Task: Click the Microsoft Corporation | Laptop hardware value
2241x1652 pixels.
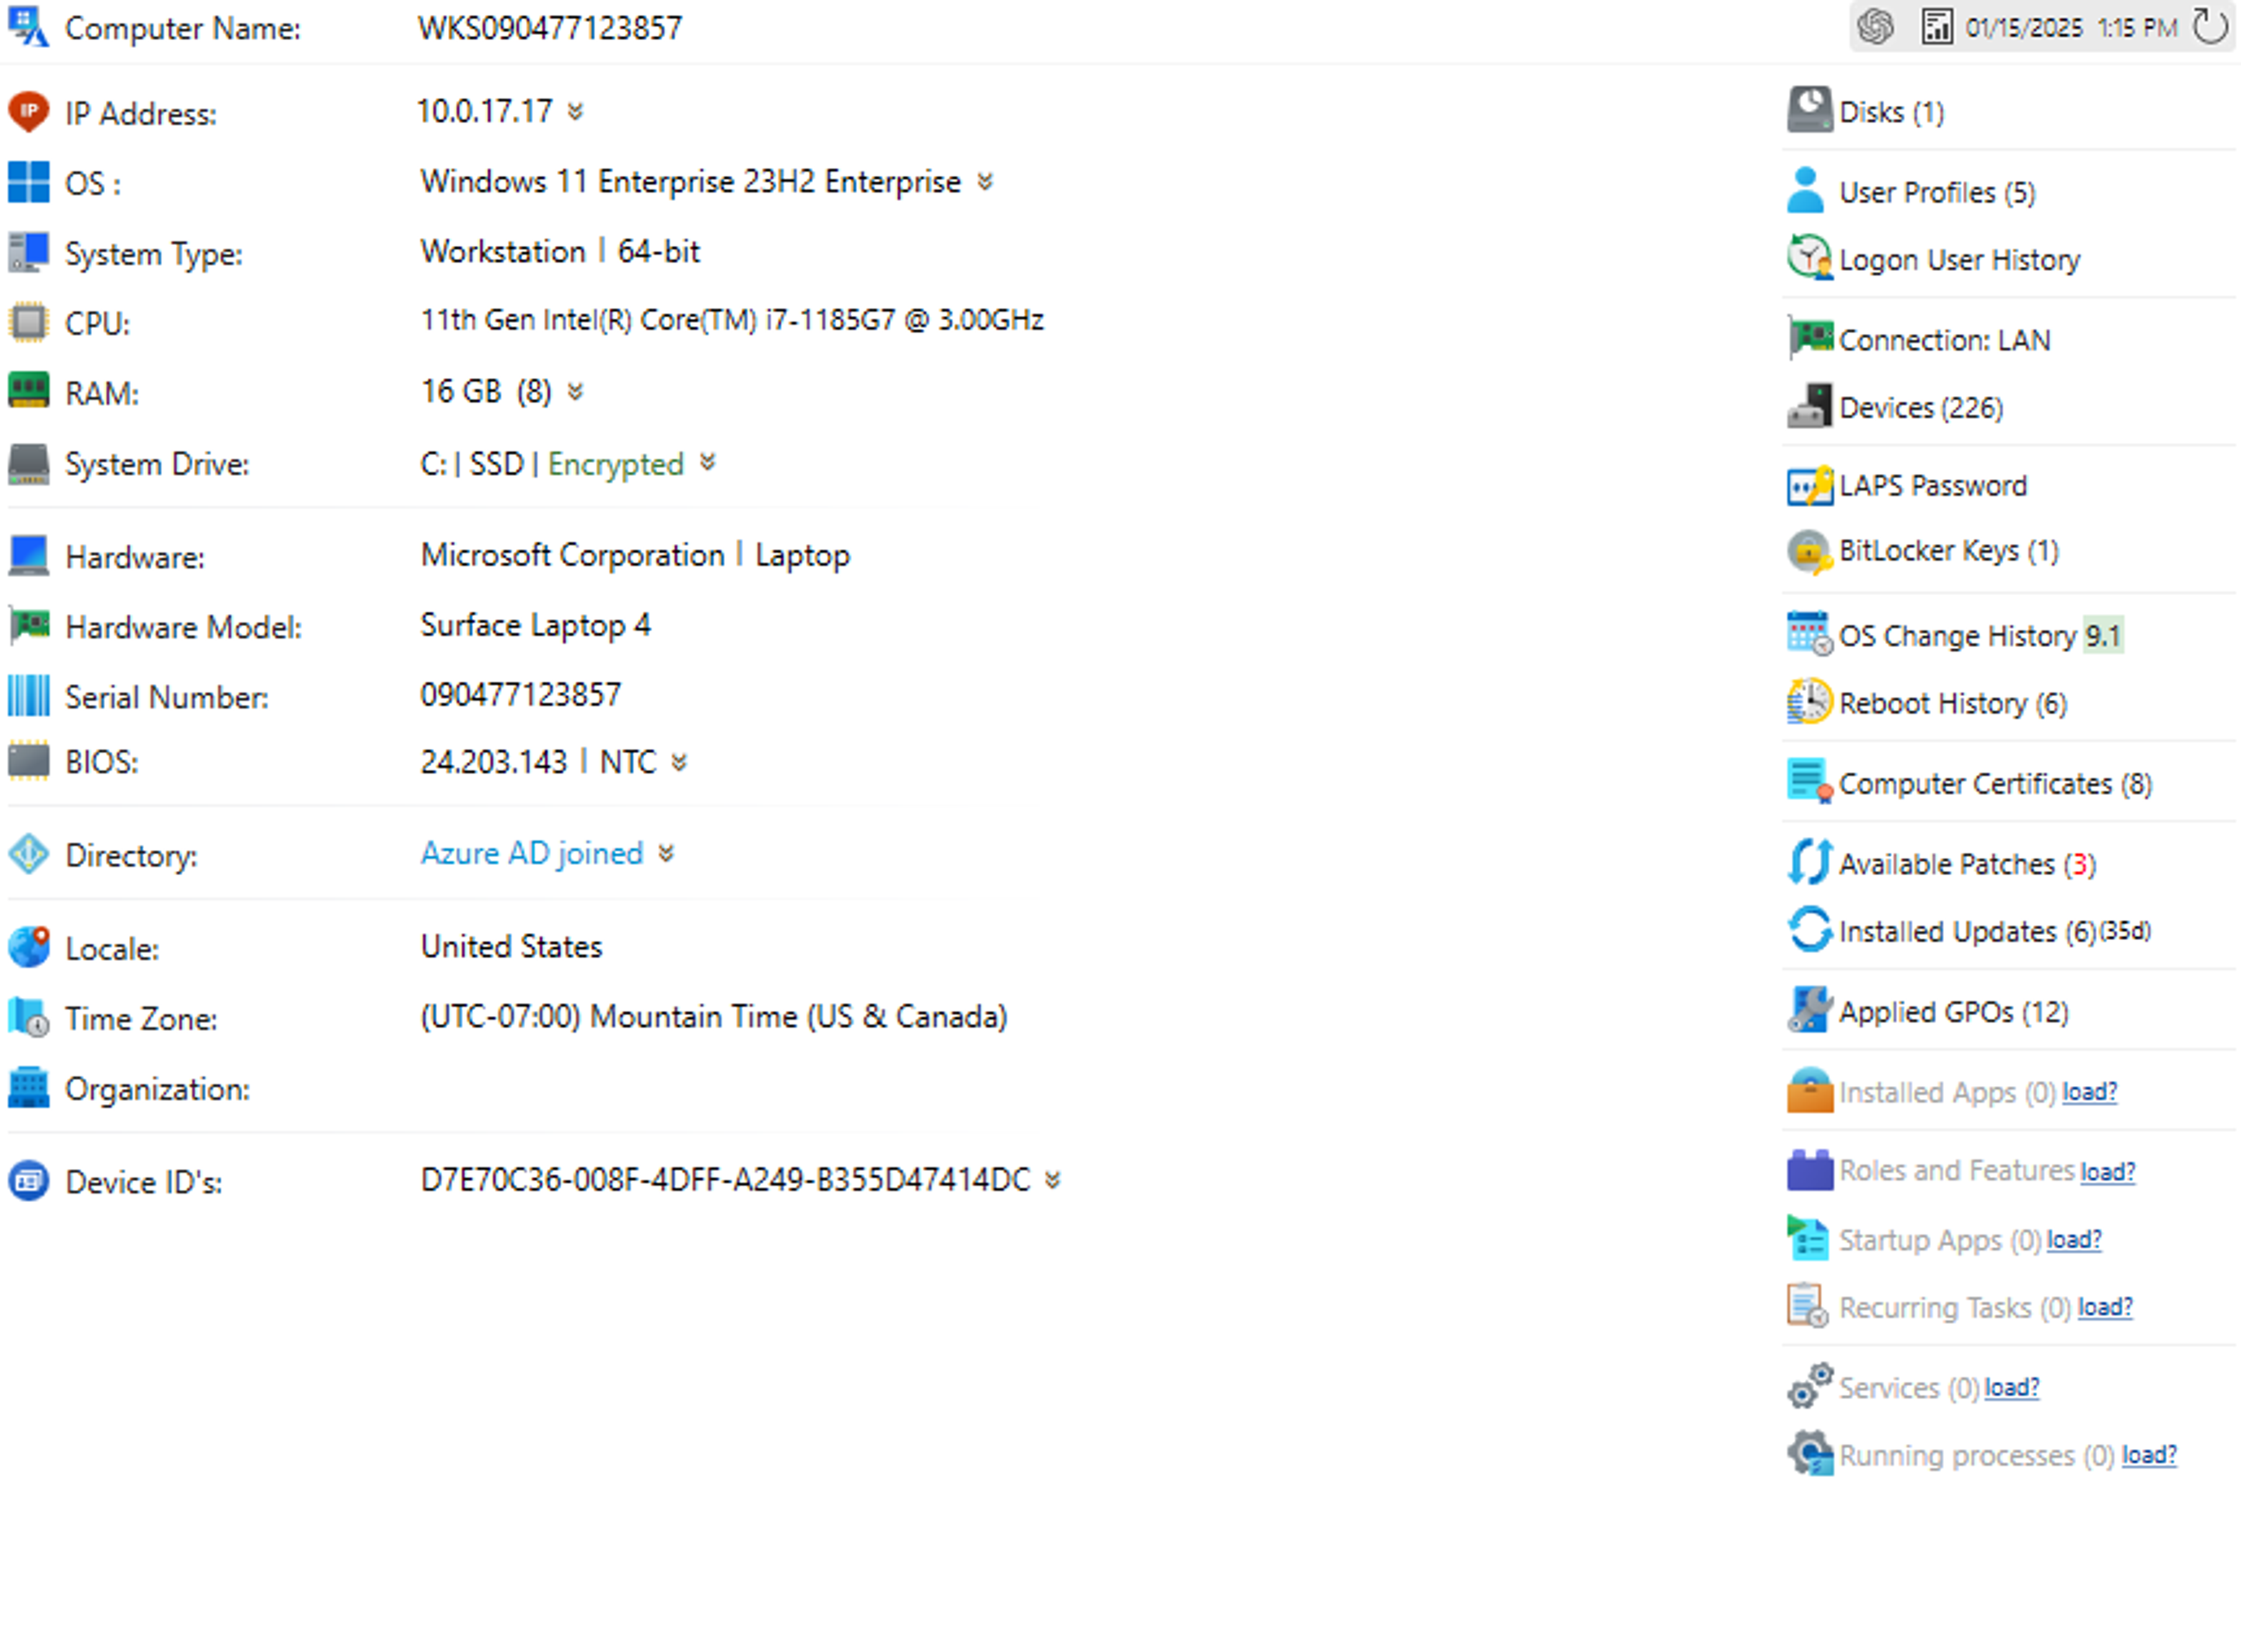Action: 635,555
